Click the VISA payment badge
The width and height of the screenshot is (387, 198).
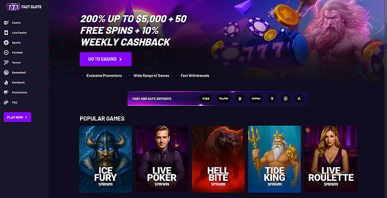206,99
